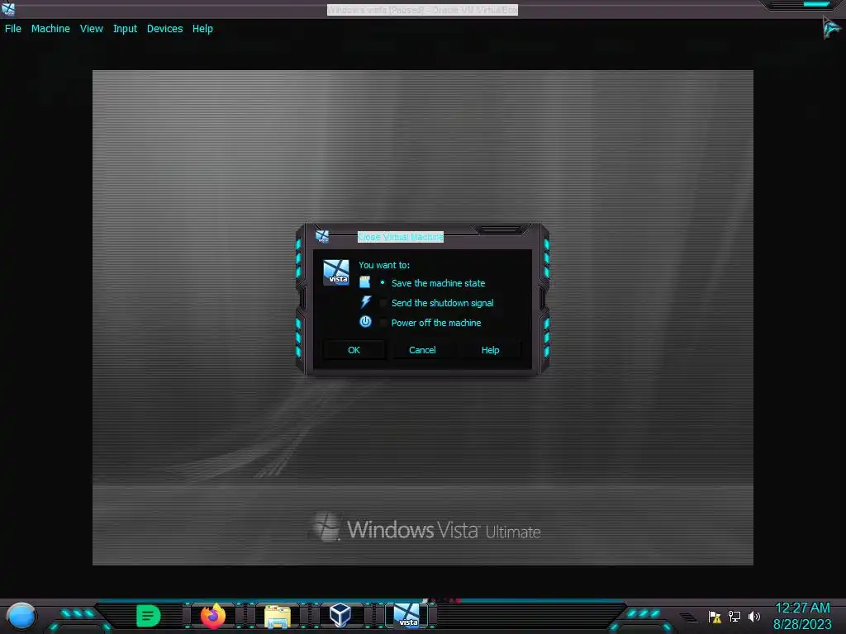Open the Machine menu
This screenshot has height=634, width=846.
pyautogui.click(x=50, y=29)
